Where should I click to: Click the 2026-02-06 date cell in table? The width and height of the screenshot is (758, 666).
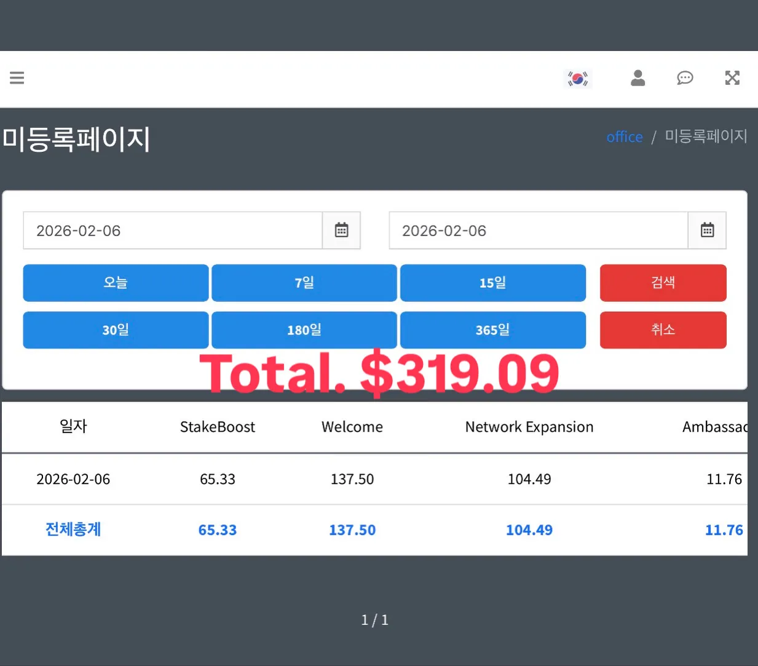point(73,479)
